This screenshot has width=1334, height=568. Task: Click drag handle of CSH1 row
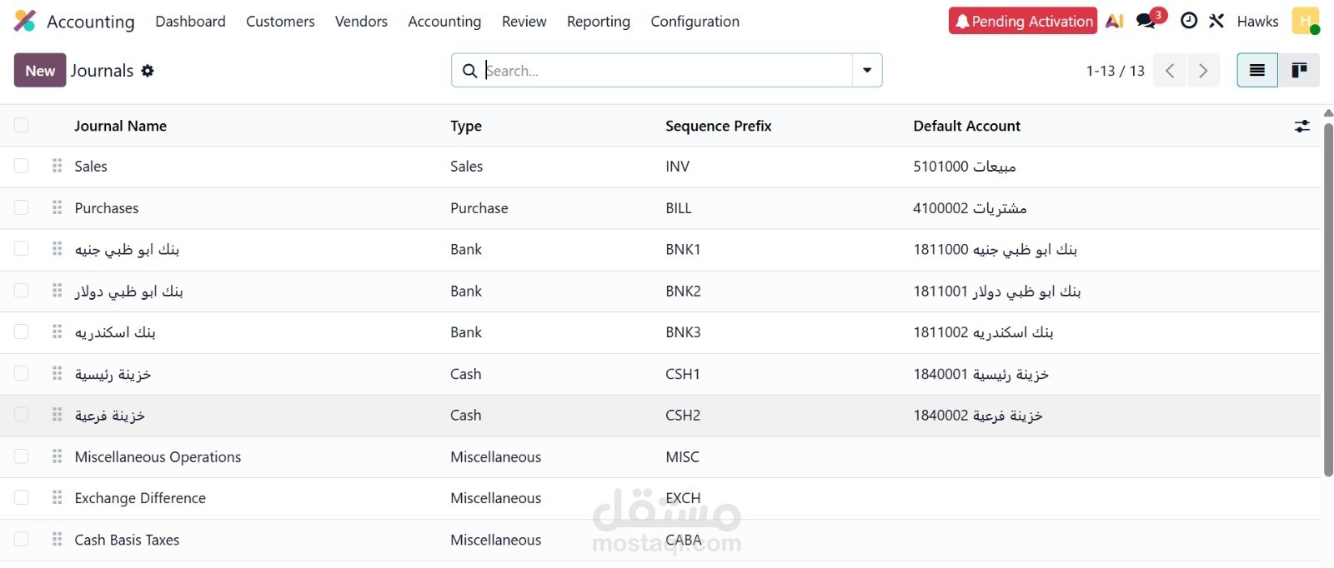pyautogui.click(x=57, y=373)
